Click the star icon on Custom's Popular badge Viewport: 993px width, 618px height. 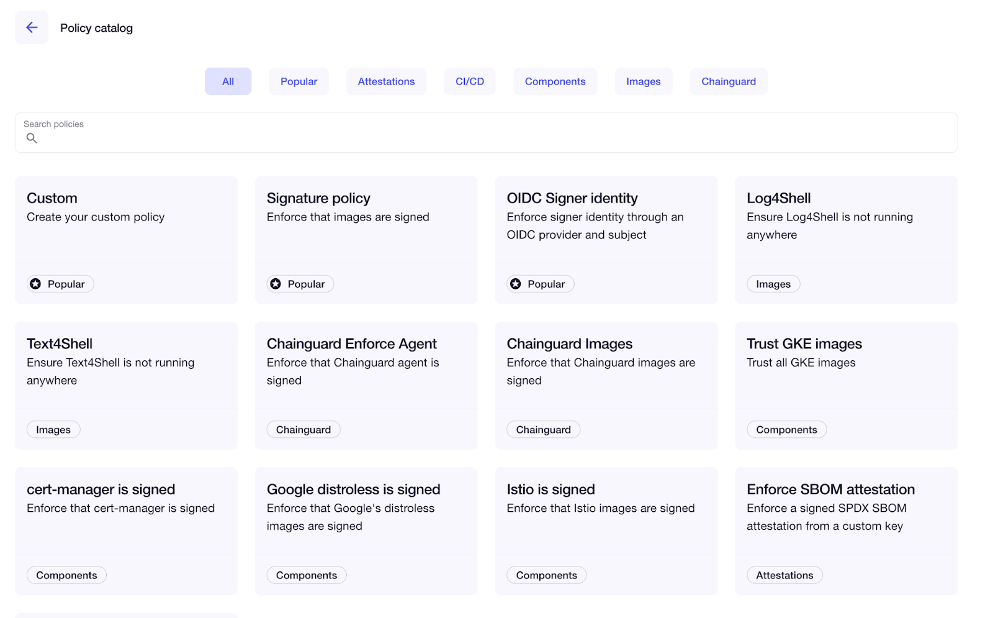(x=35, y=284)
